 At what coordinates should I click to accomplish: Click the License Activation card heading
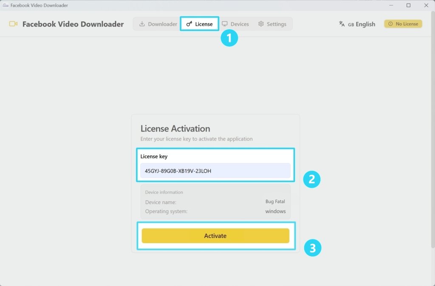[175, 129]
